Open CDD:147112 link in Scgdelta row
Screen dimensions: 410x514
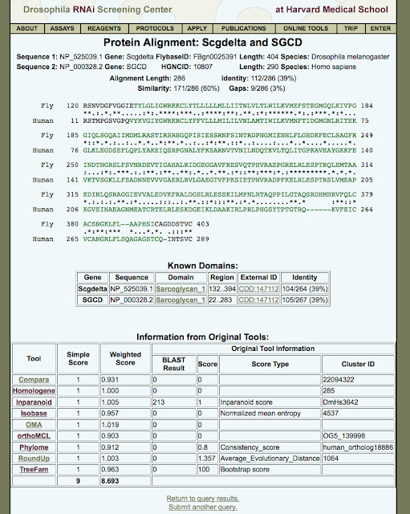(258, 289)
